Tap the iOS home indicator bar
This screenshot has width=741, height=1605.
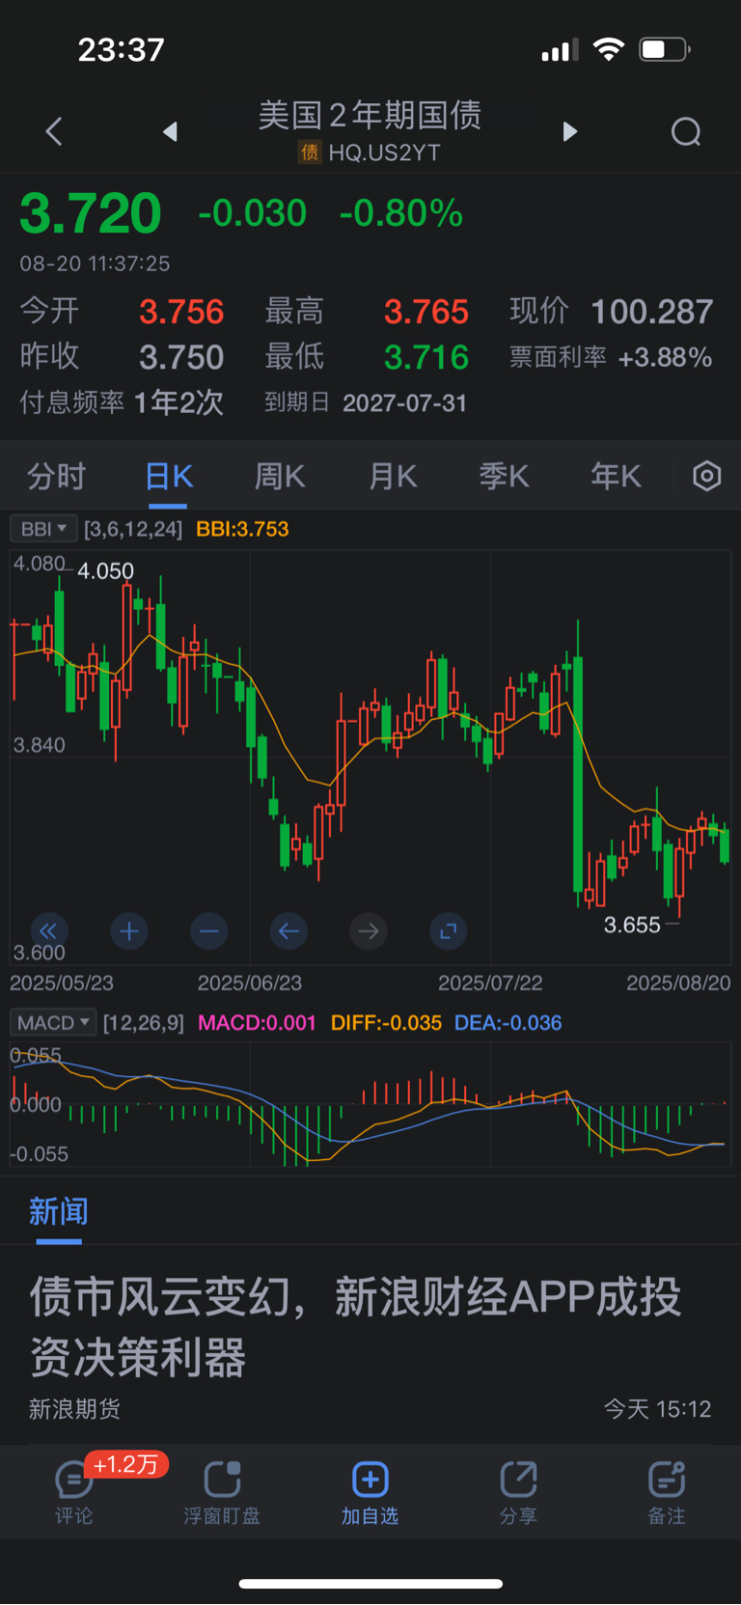[x=370, y=1584]
